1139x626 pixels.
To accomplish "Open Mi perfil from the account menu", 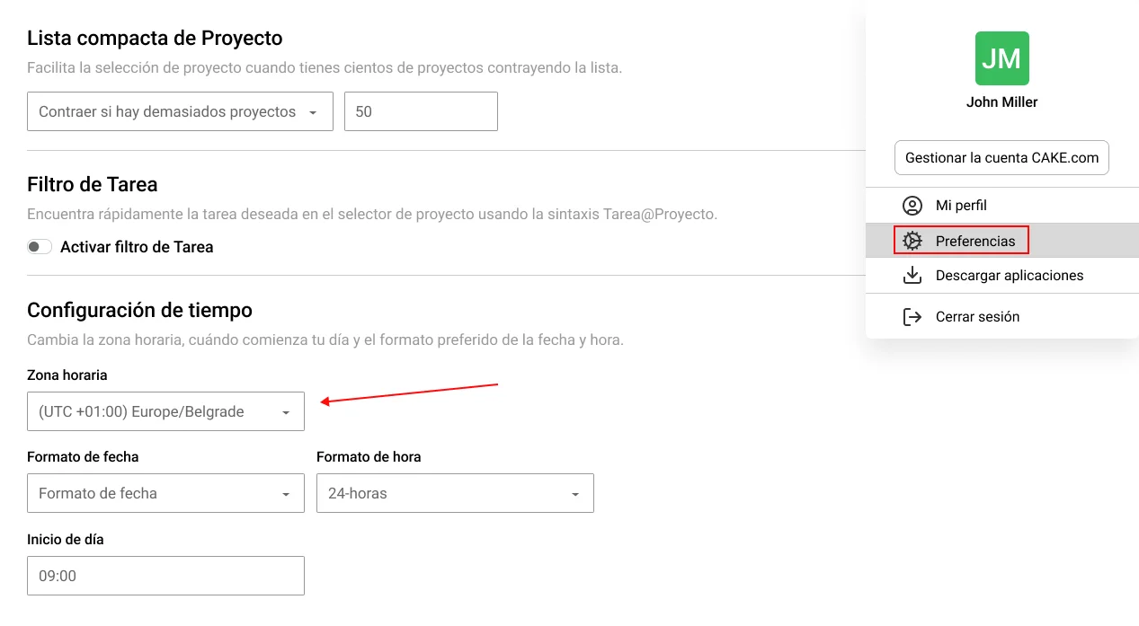I will 962,205.
